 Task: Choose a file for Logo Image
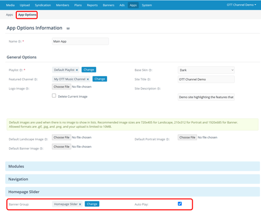click(61, 87)
